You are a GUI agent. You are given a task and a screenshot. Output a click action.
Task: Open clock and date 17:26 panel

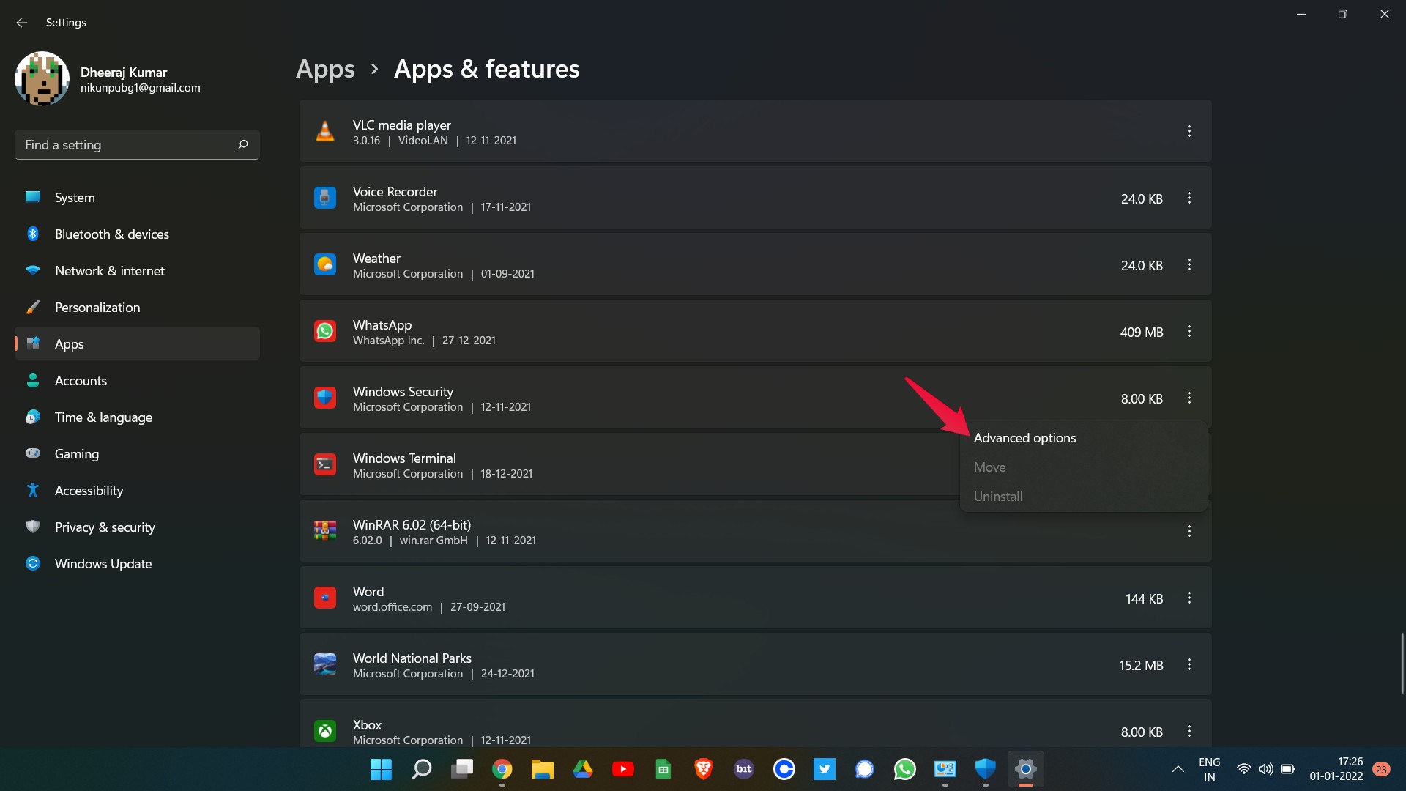coord(1336,769)
